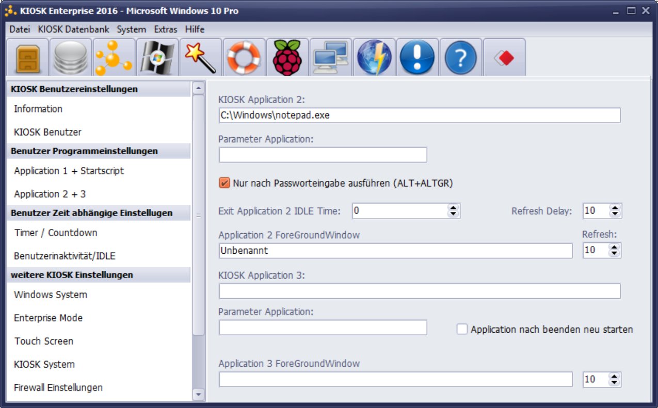The height and width of the screenshot is (408, 658).
Task: Increase Application 2 Refresh spinner value
Action: click(614, 248)
